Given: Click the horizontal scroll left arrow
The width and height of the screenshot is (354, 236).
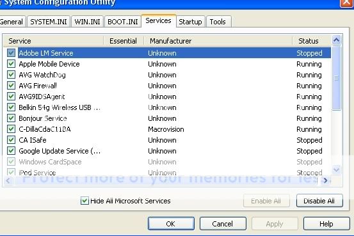Looking at the screenshot, I should 8,180.
